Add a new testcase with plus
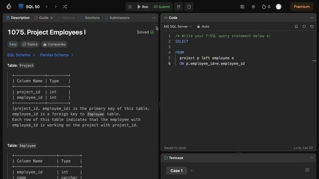This screenshot has height=179, width=319. pos(191,171)
